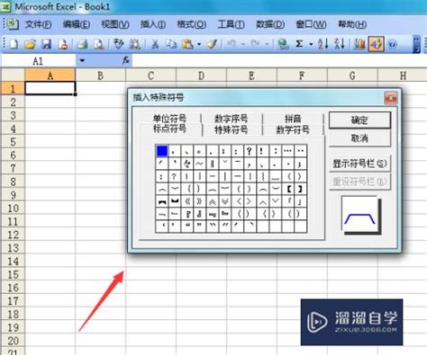Open the 窗口(W) menu
The width and height of the screenshot is (427, 355).
click(x=311, y=24)
